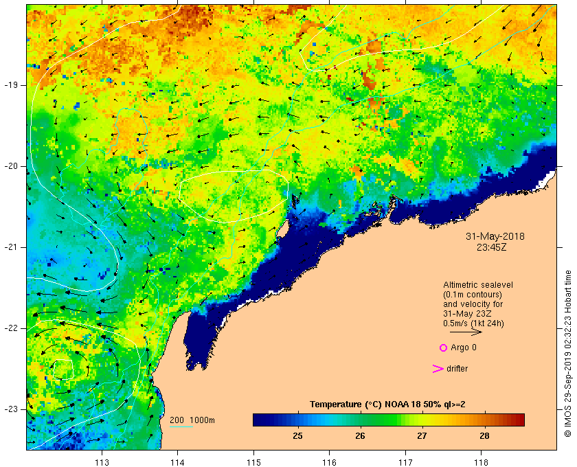Click the '0.5m/s (1kt 24h)' scale label

pos(473,323)
